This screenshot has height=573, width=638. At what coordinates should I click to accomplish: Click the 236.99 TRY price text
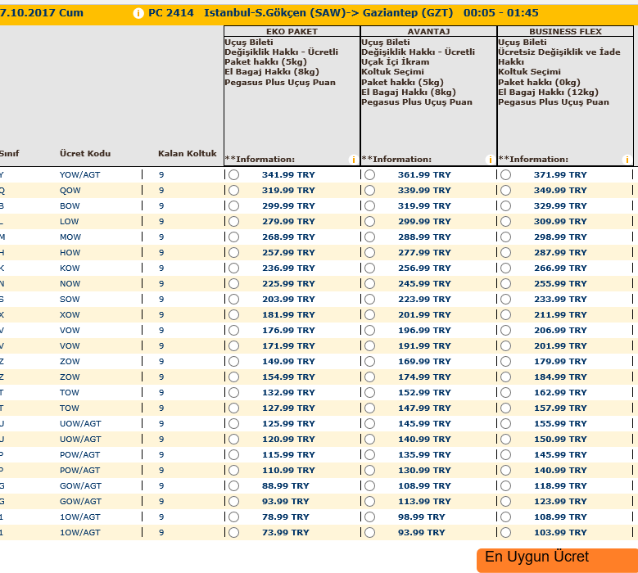pos(288,268)
